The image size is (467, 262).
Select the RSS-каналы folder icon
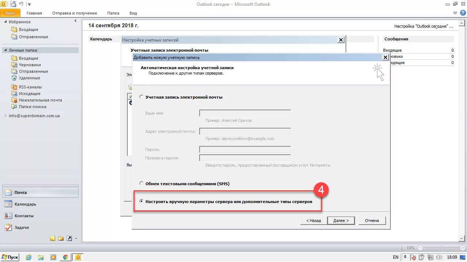pos(14,87)
